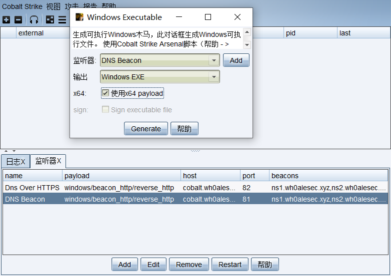
Task: Click the Restart listener button
Action: point(230,265)
